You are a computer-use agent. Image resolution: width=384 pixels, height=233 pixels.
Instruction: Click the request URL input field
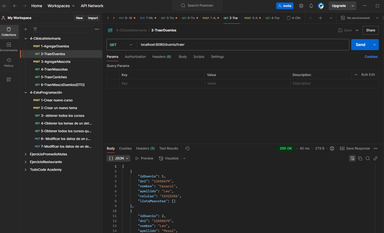pyautogui.click(x=242, y=45)
